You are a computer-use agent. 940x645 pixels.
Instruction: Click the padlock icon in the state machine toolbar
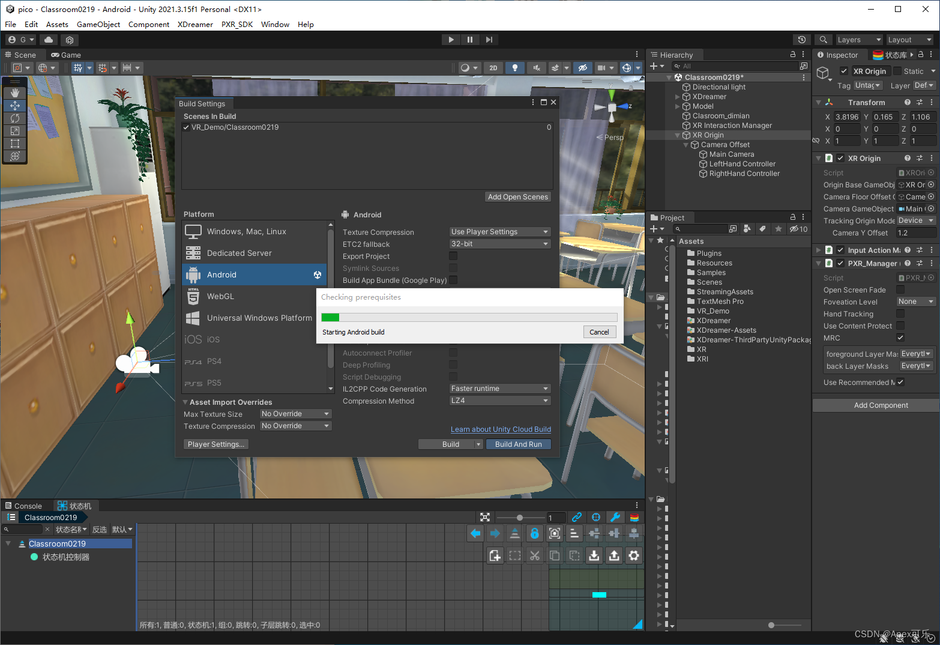tap(535, 533)
